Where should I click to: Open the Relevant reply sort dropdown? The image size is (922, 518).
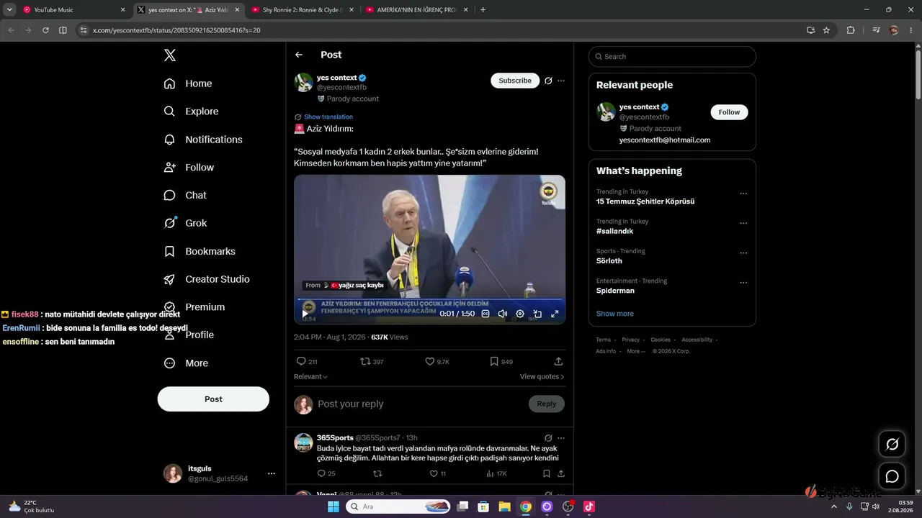[x=310, y=376]
